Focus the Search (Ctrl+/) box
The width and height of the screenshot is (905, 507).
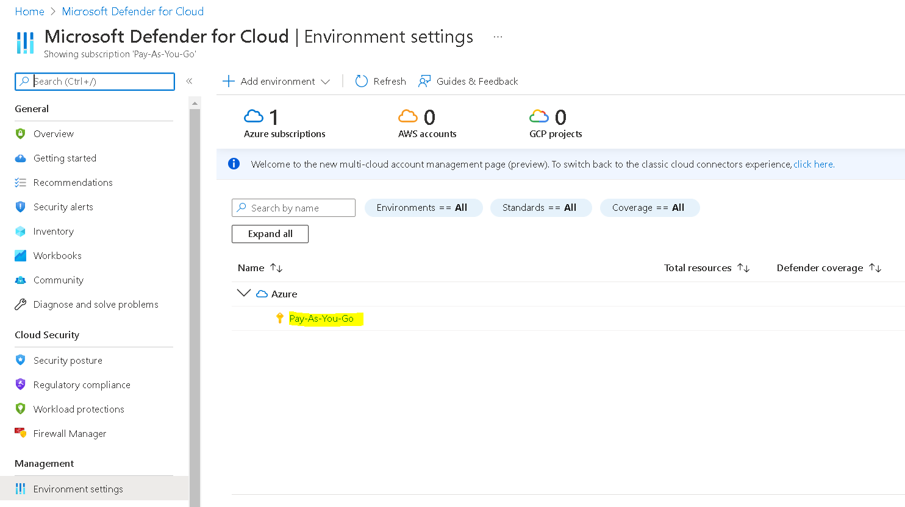pyautogui.click(x=95, y=81)
